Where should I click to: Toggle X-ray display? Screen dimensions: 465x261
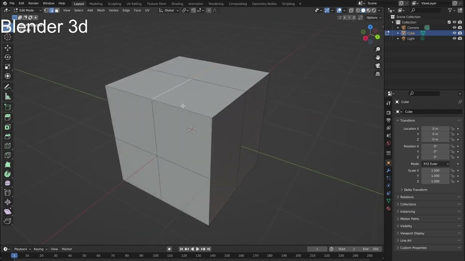[351, 11]
